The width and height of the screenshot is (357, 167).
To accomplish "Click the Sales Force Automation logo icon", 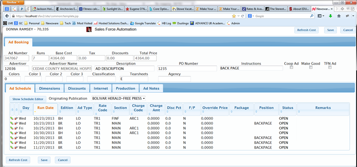I will click(x=89, y=29).
